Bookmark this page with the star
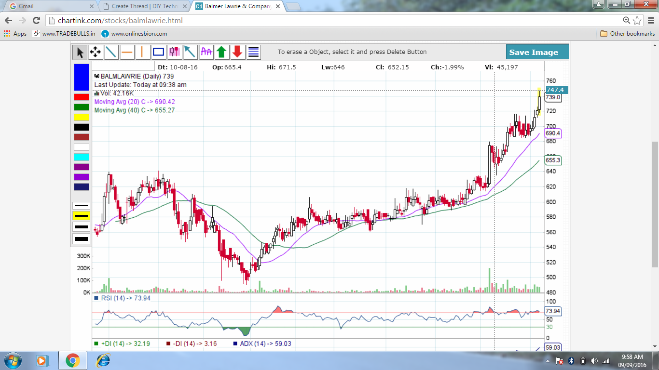Image resolution: width=659 pixels, height=370 pixels. 637,20
